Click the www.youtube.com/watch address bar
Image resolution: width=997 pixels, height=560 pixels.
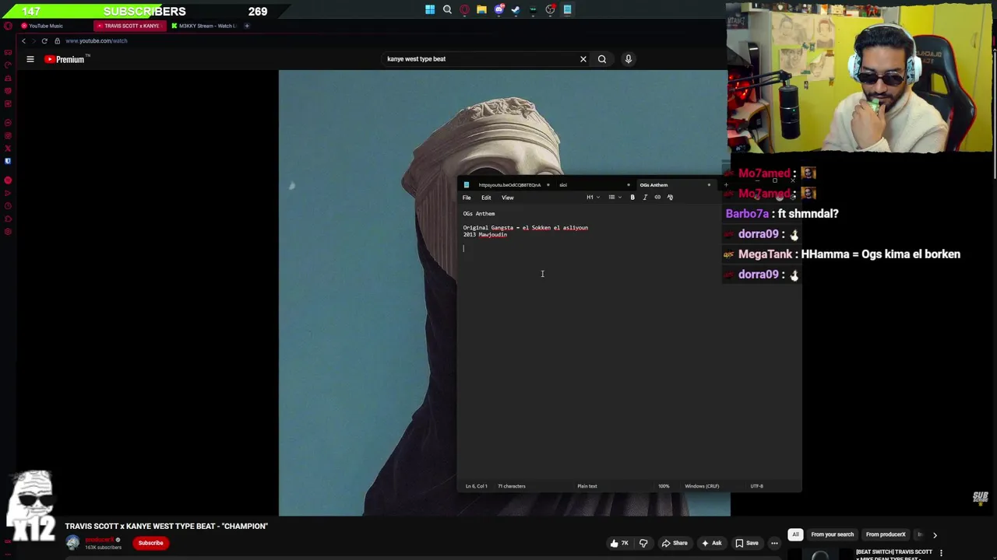[96, 40]
